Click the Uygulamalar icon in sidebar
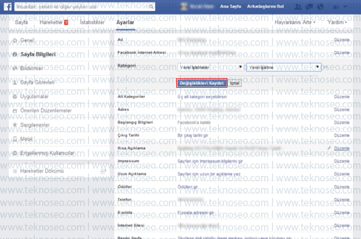This screenshot has width=361, height=239. pyautogui.click(x=14, y=97)
